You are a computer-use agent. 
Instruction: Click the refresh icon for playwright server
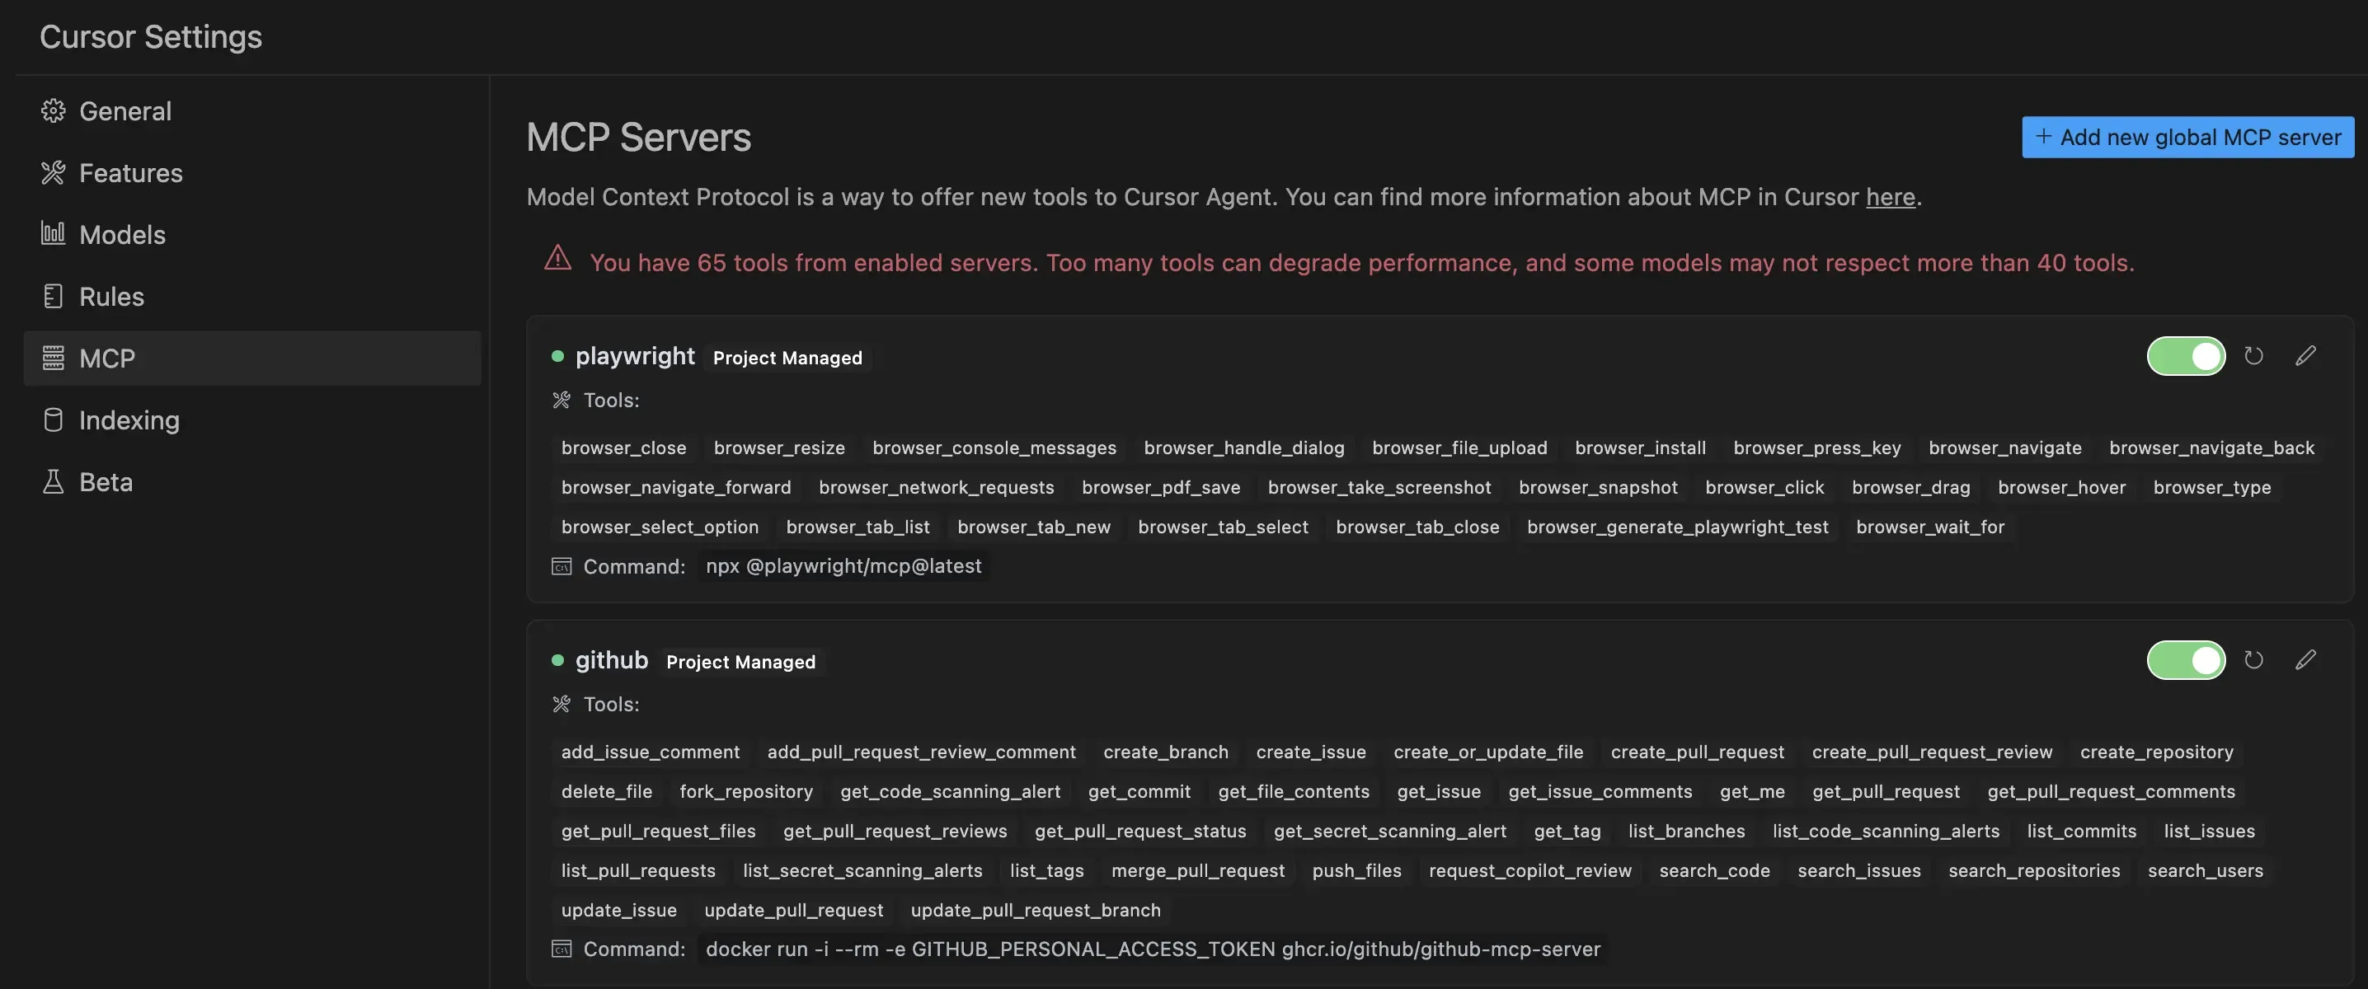2253,356
